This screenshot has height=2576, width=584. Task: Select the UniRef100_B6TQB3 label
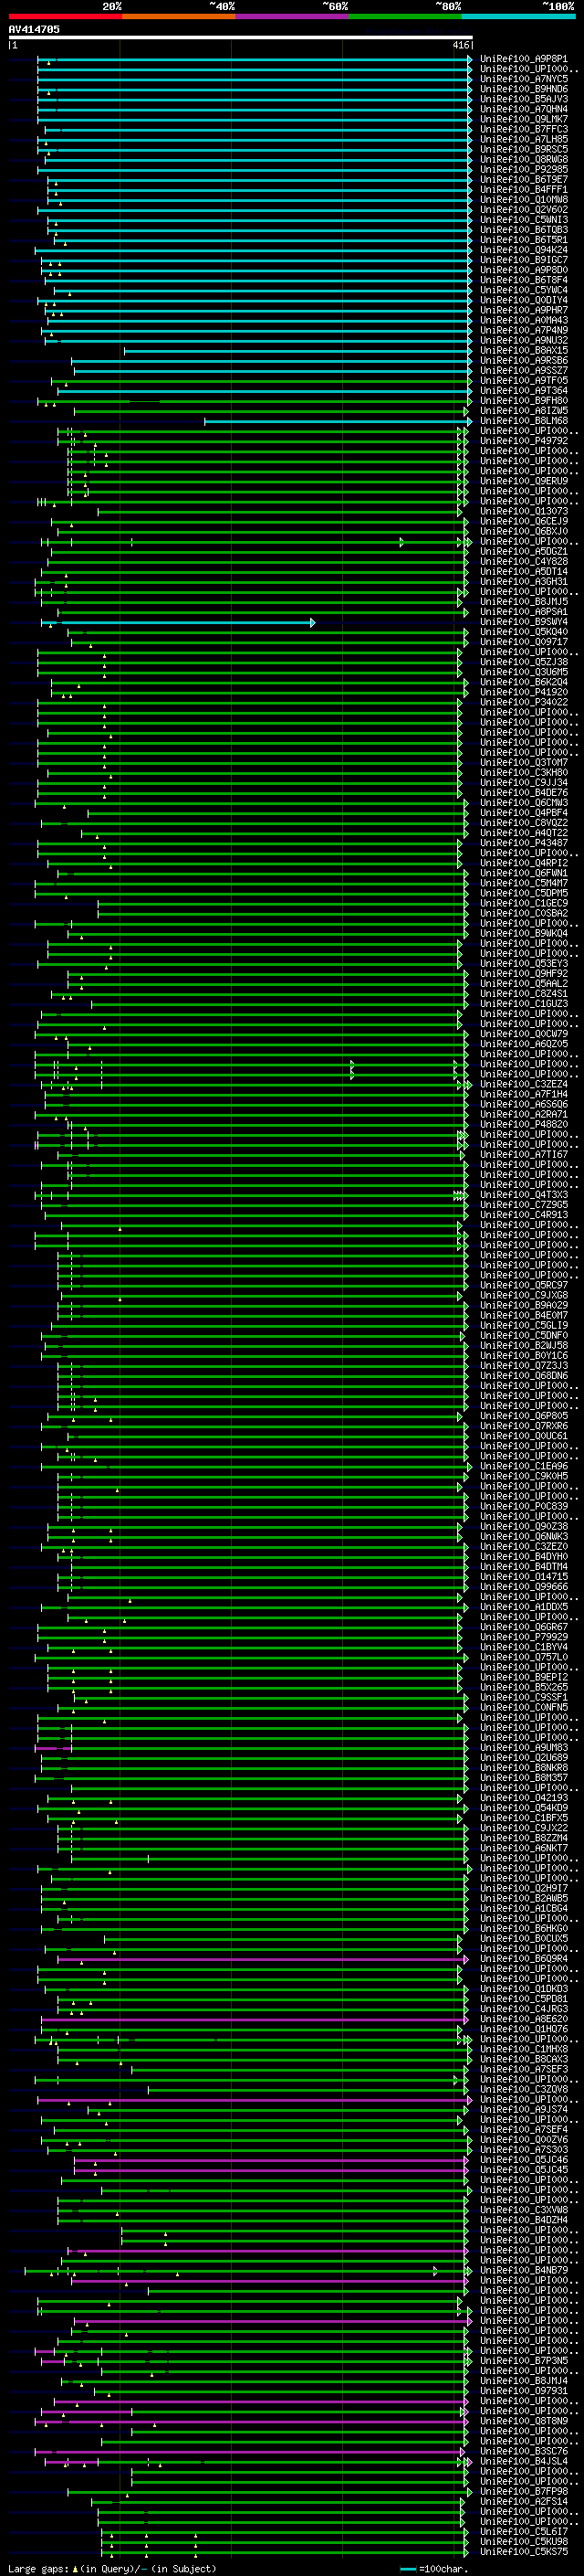[x=524, y=230]
